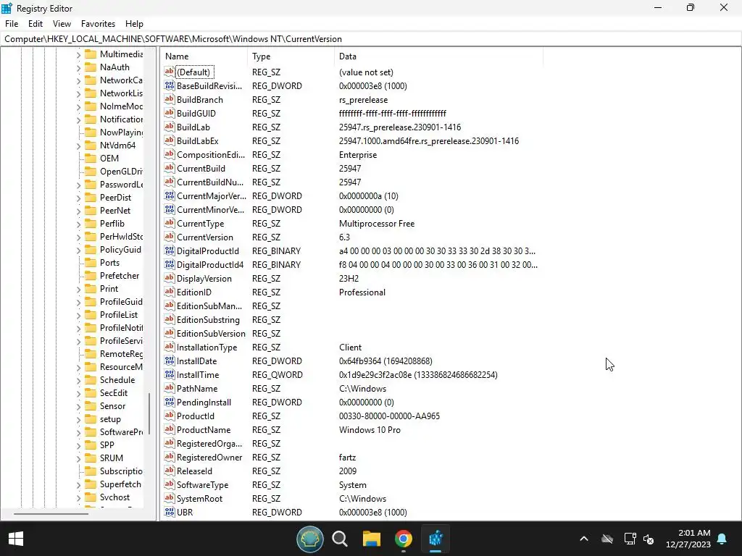This screenshot has width=742, height=556.
Task: Click the binary icon beside InstallDate
Action: coord(170,361)
